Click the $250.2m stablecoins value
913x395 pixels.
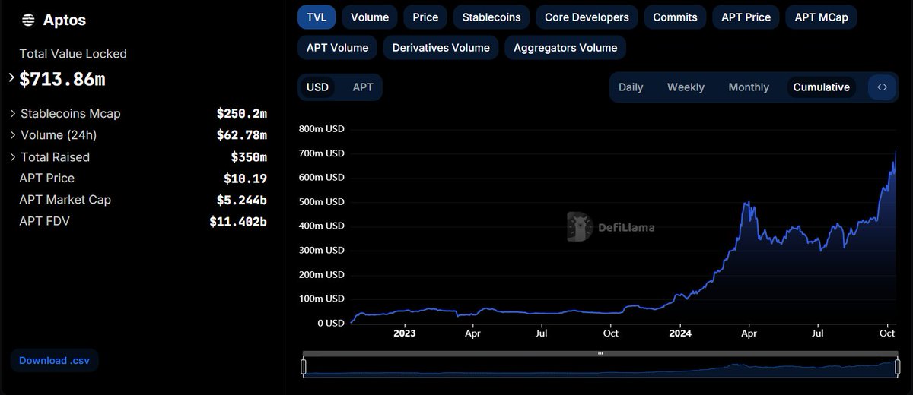click(x=242, y=114)
